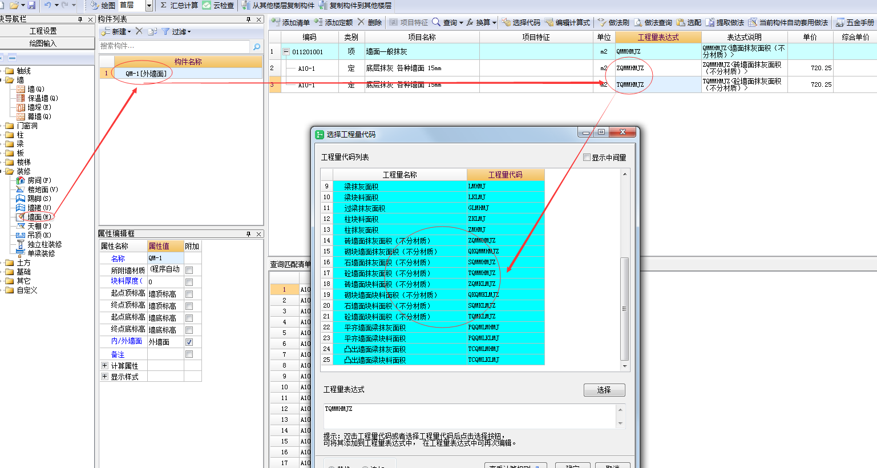Viewport: 877px width, 468px height.
Task: Click the 选配 toolbar item
Action: [x=689, y=22]
